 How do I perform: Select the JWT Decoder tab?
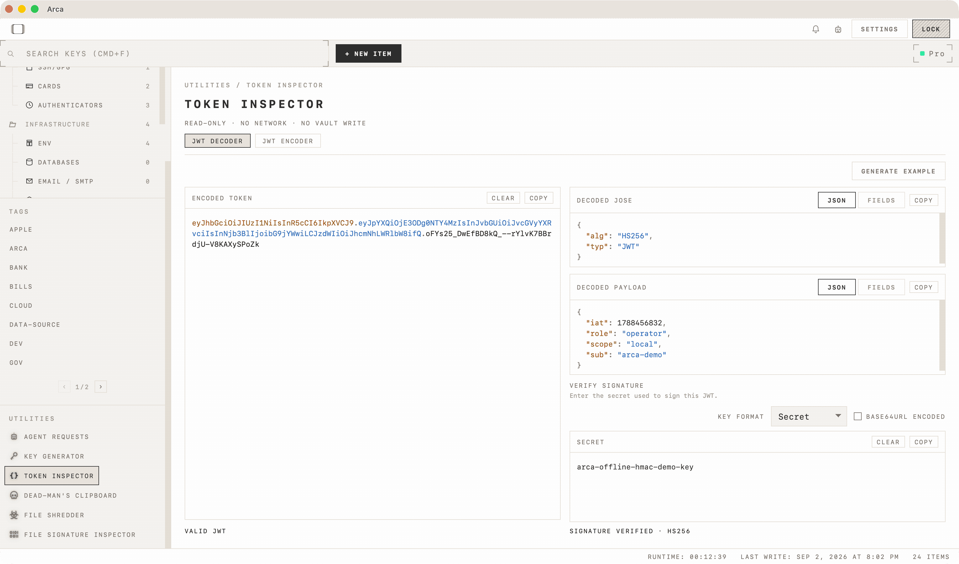coord(217,141)
